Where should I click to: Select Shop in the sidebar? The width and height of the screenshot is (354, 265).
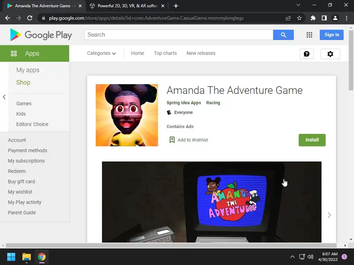click(23, 82)
